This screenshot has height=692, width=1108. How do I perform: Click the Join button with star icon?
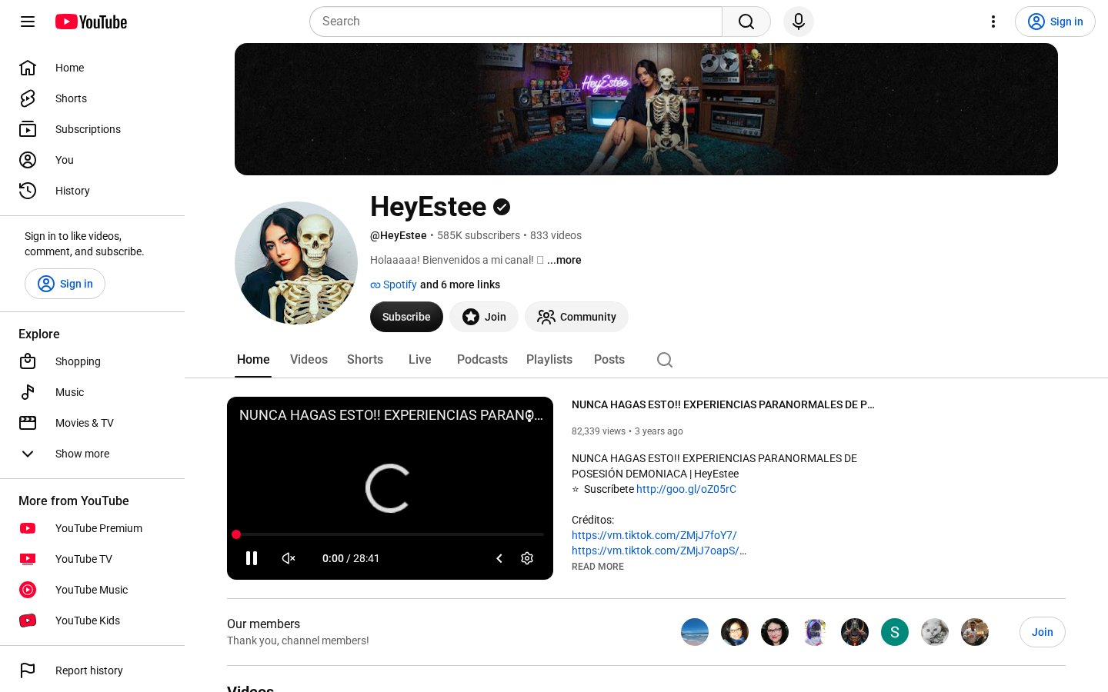pos(484,317)
